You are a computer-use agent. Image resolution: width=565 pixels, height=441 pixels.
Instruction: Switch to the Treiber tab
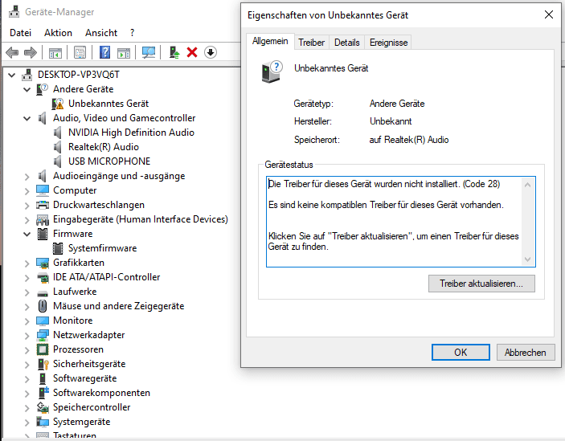point(311,43)
